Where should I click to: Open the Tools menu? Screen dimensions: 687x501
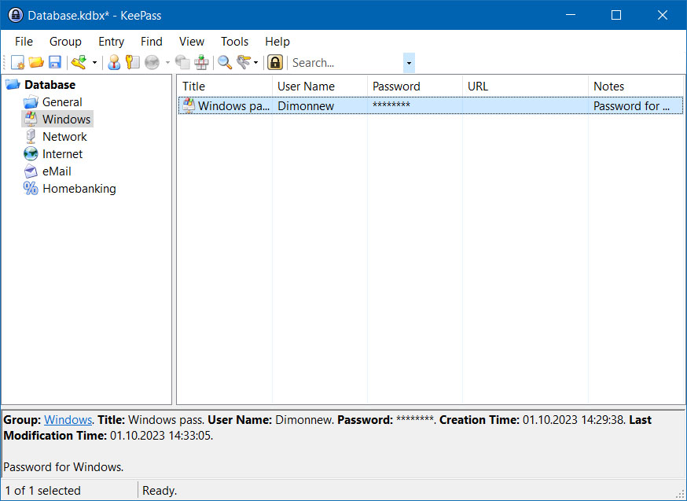click(234, 42)
